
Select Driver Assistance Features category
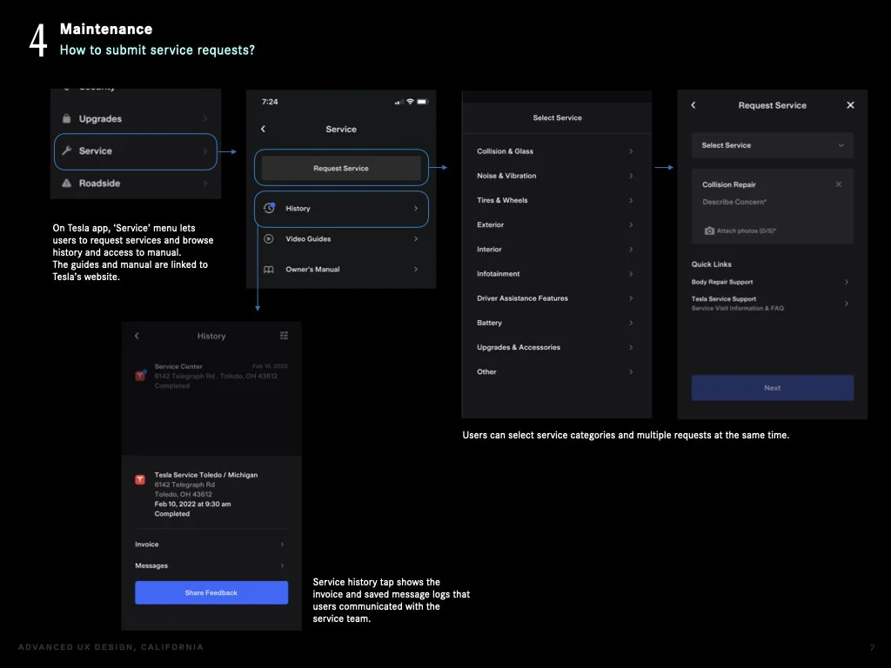click(x=556, y=297)
